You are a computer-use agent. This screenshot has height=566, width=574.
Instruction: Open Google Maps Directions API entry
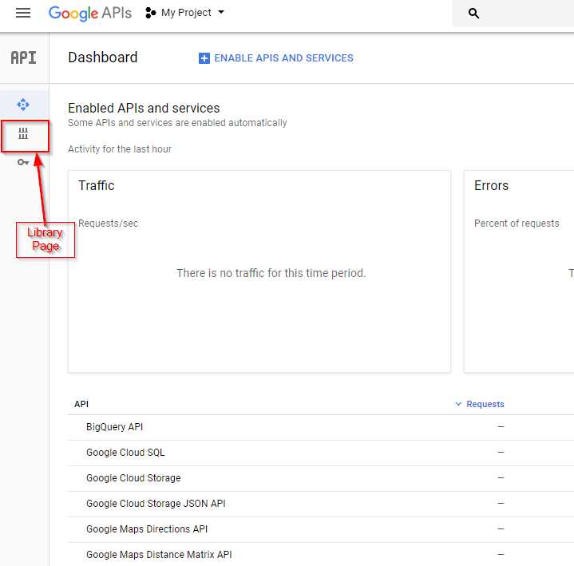147,529
